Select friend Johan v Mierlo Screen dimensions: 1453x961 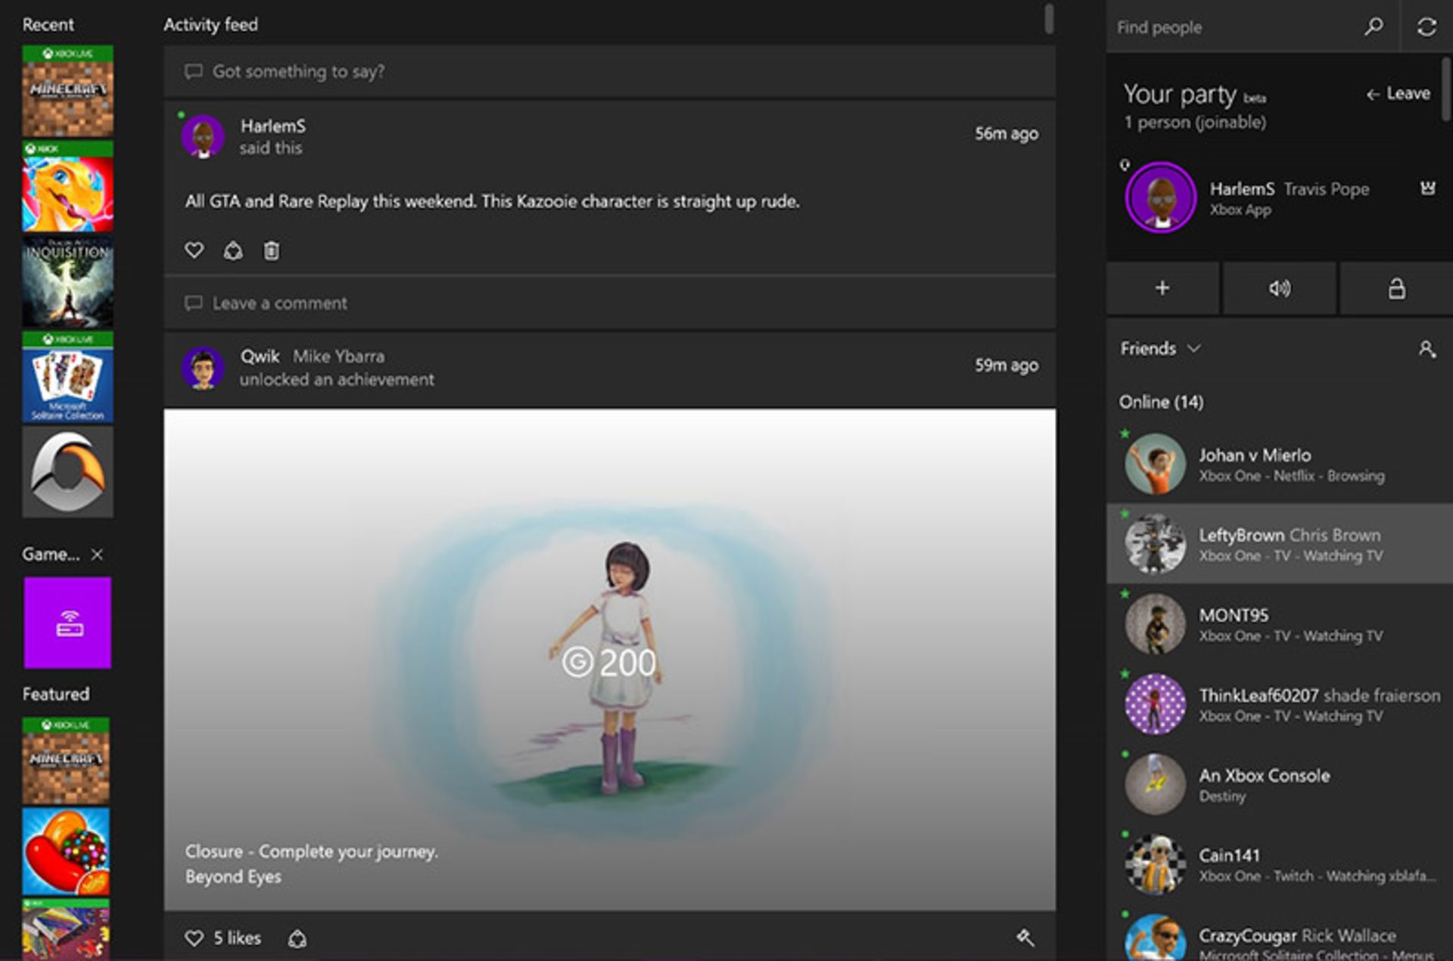pyautogui.click(x=1280, y=464)
